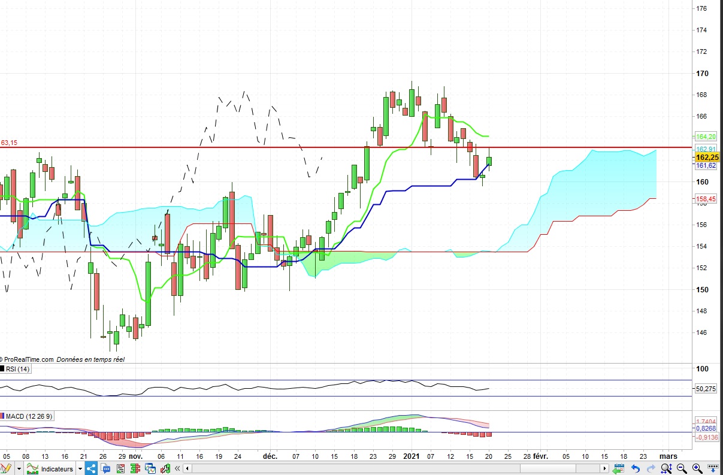The width and height of the screenshot is (723, 475).
Task: Click the blue share icon
Action: (91, 468)
